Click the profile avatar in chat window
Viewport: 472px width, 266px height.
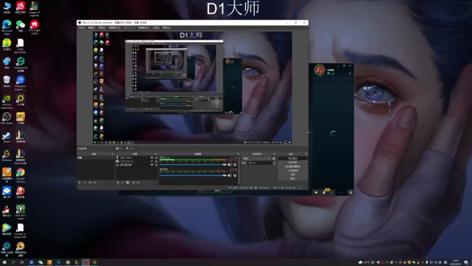click(x=320, y=70)
